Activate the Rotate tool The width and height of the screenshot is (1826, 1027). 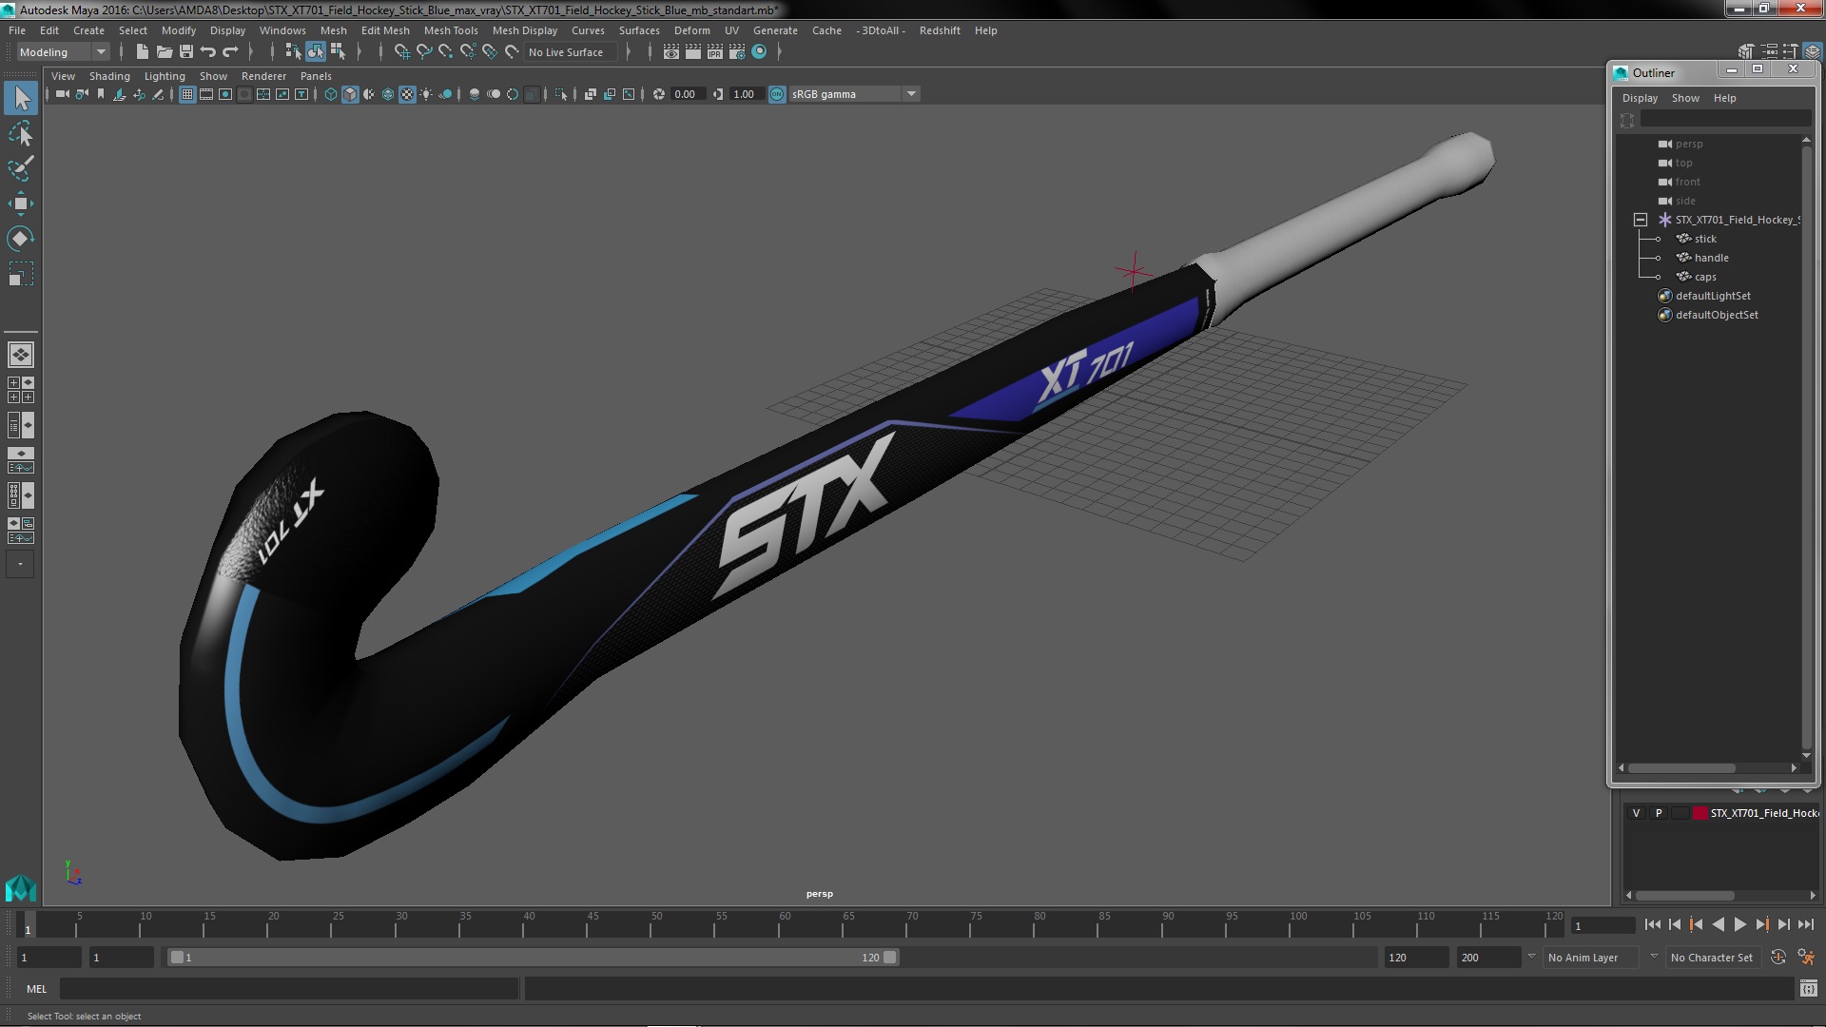pyautogui.click(x=21, y=239)
